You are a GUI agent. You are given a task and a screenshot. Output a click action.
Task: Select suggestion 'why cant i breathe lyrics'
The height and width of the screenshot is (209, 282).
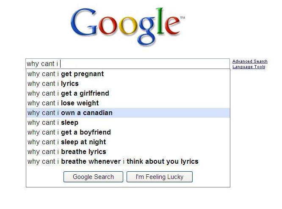[x=128, y=151]
